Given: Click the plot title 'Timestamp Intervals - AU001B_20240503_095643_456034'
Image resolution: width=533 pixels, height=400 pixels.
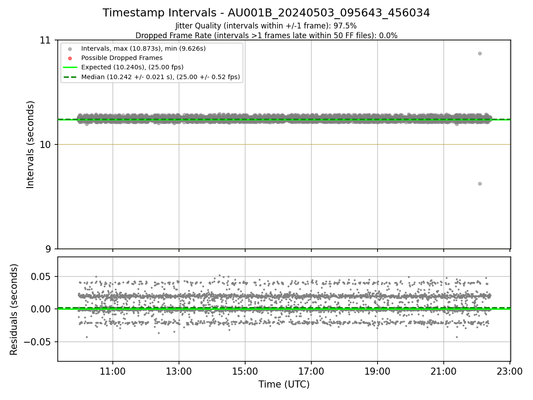Looking at the screenshot, I should pyautogui.click(x=266, y=13).
